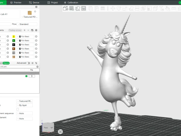Click the Add model cube icon

[66, 8]
